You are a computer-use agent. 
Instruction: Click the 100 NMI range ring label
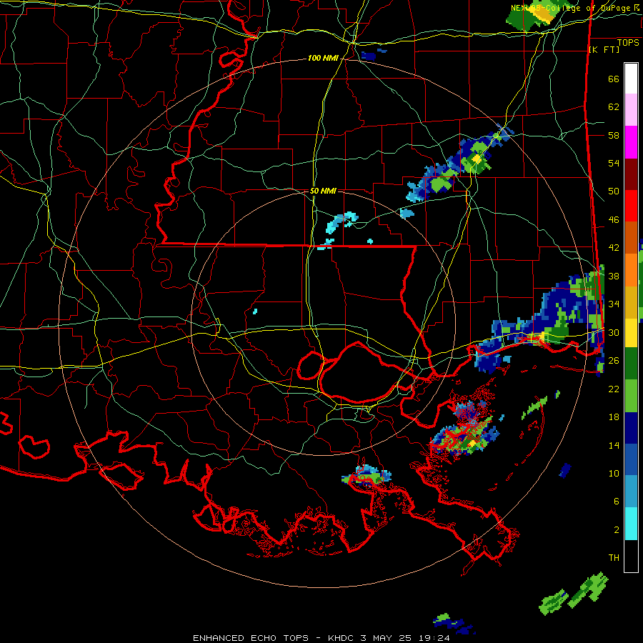tap(323, 59)
